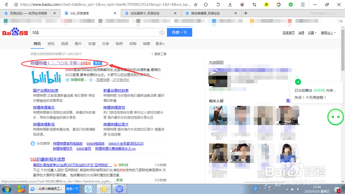Expand the green 哔哩哔哩 source dropdown arrow
The height and width of the screenshot is (194, 345).
tap(86, 80)
